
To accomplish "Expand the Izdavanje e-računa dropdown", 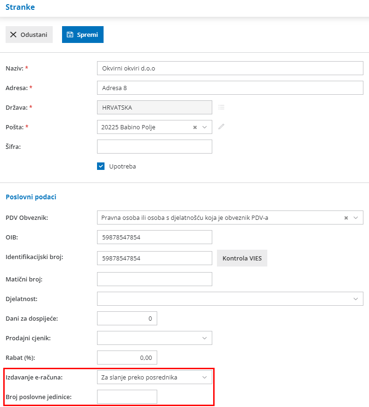I will point(205,377).
